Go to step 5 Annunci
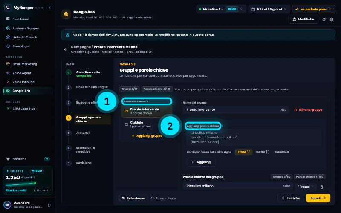341x213 pixels. 83,132
